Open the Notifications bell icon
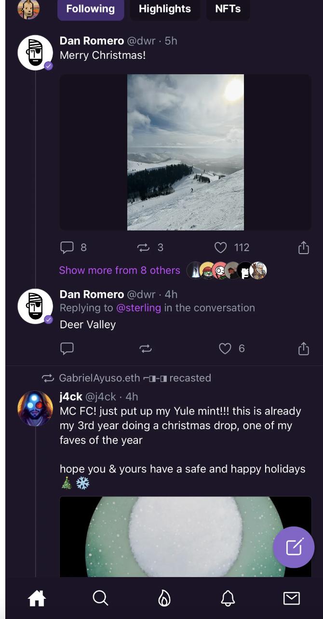This screenshot has width=323, height=619. click(x=228, y=598)
